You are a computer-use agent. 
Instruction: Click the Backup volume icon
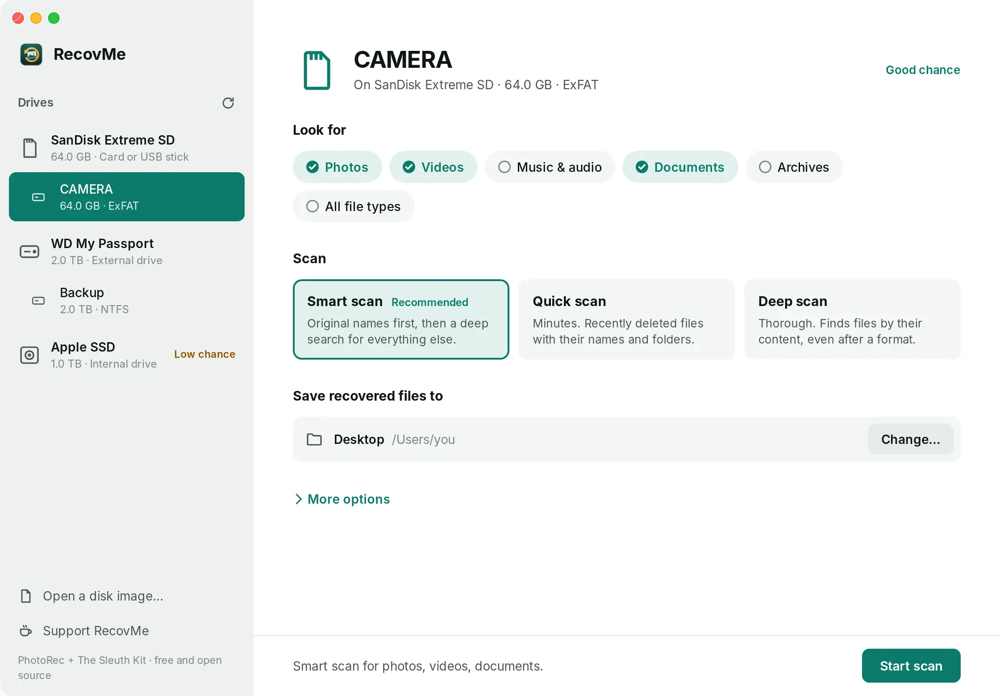(38, 301)
